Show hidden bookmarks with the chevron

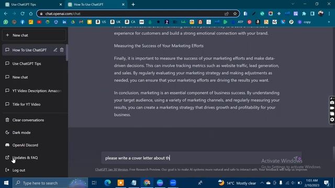pyautogui.click(x=329, y=22)
